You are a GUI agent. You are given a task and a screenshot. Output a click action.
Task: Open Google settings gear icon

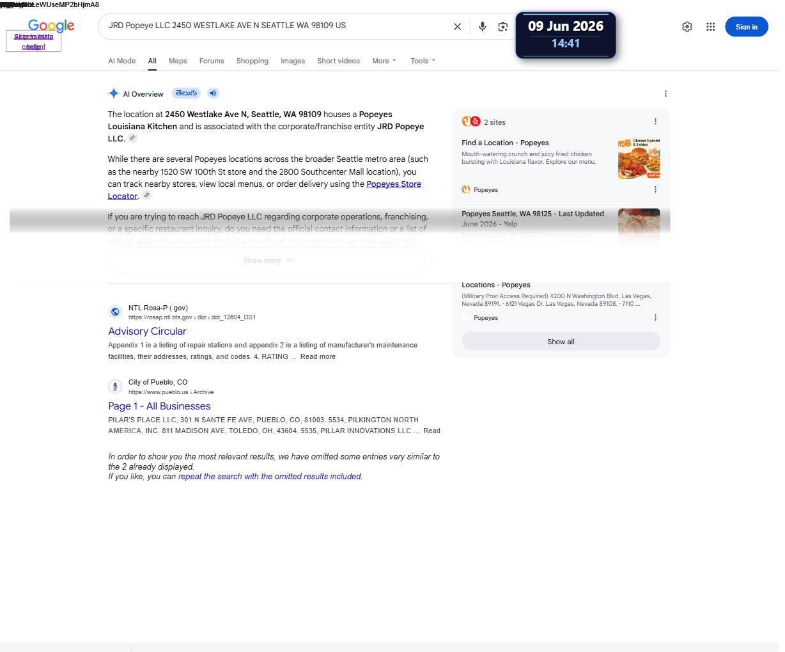(687, 27)
